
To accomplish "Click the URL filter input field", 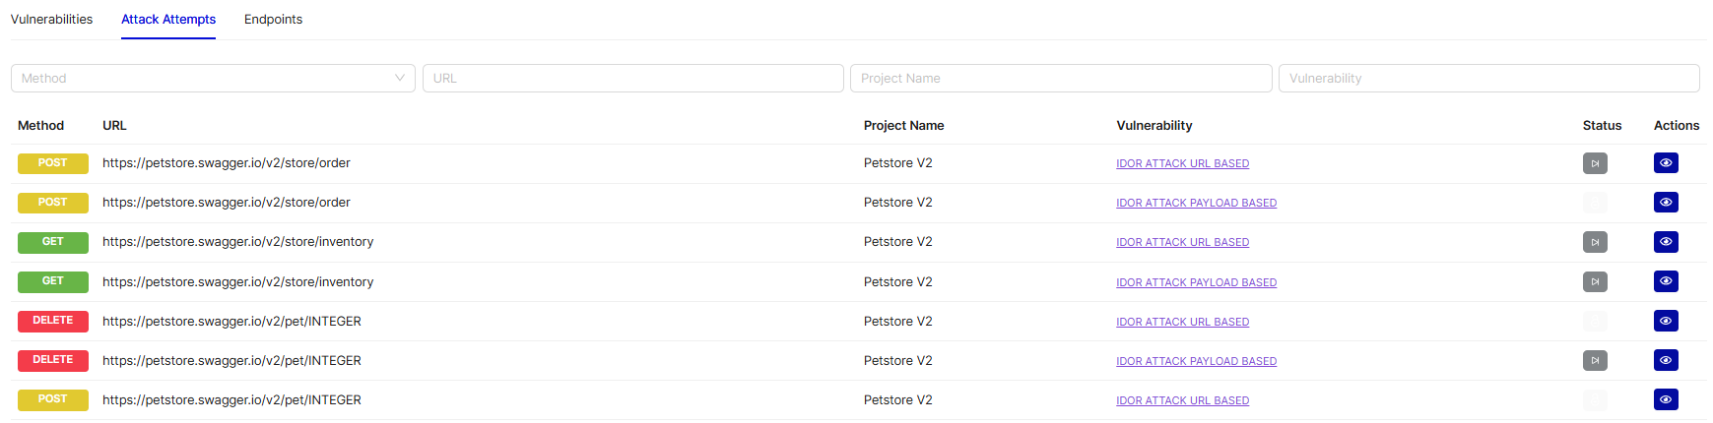I will click(632, 79).
